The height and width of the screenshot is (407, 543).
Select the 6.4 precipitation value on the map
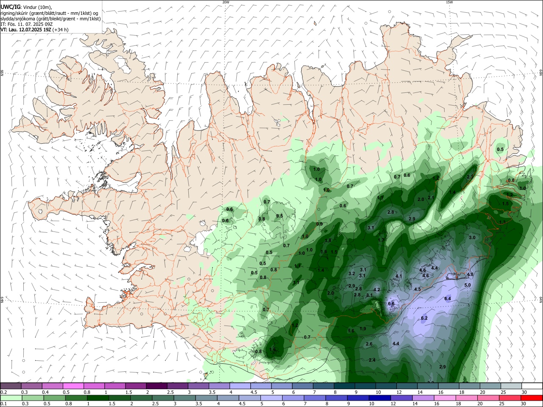[448, 299]
